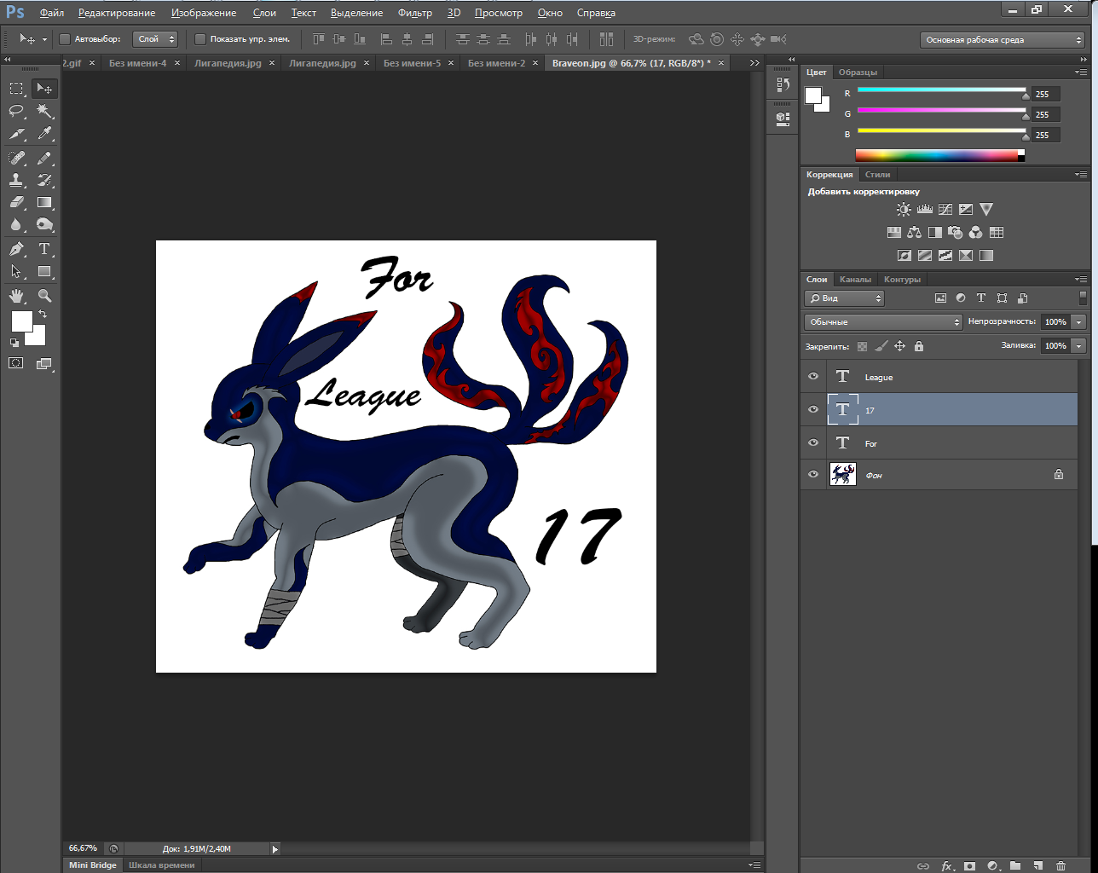This screenshot has height=873, width=1098.
Task: Select the Rectangular Marquee tool
Action: point(16,89)
